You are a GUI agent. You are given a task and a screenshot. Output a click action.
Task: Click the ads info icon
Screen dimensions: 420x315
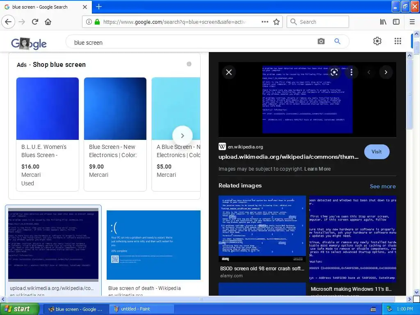pyautogui.click(x=189, y=64)
